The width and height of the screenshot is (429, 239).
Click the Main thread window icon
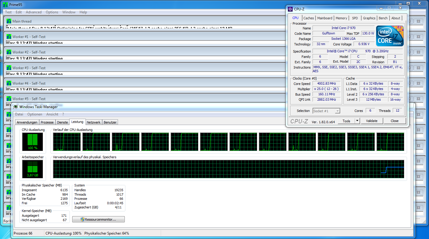[x=9, y=21]
